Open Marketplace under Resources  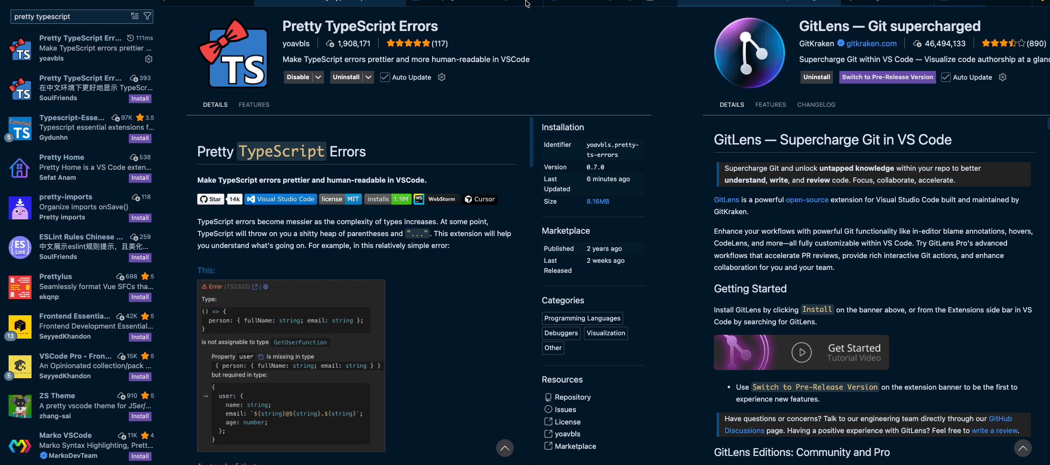[575, 446]
